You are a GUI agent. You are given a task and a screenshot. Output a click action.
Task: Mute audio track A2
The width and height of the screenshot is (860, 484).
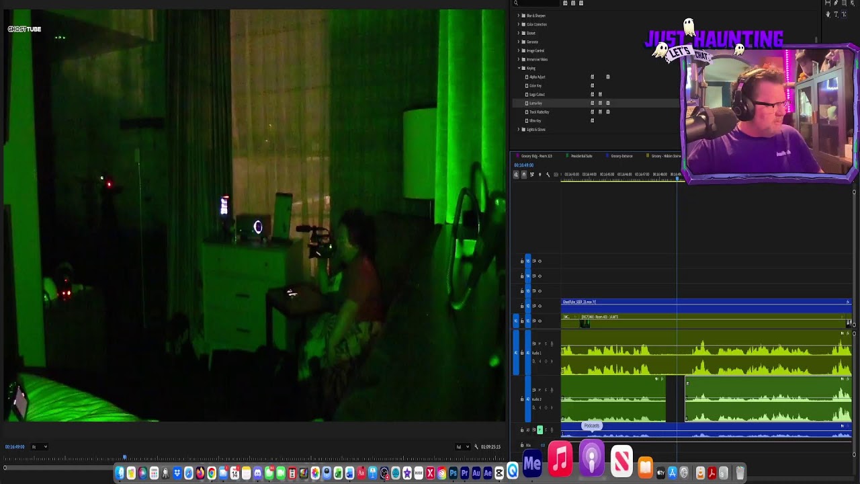[540, 390]
